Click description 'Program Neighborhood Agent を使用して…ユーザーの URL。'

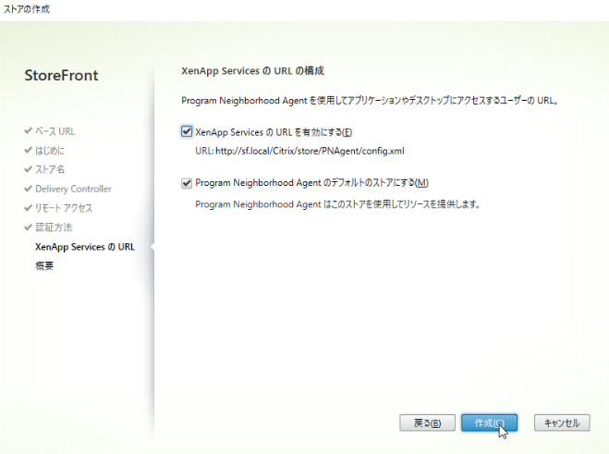(x=371, y=101)
